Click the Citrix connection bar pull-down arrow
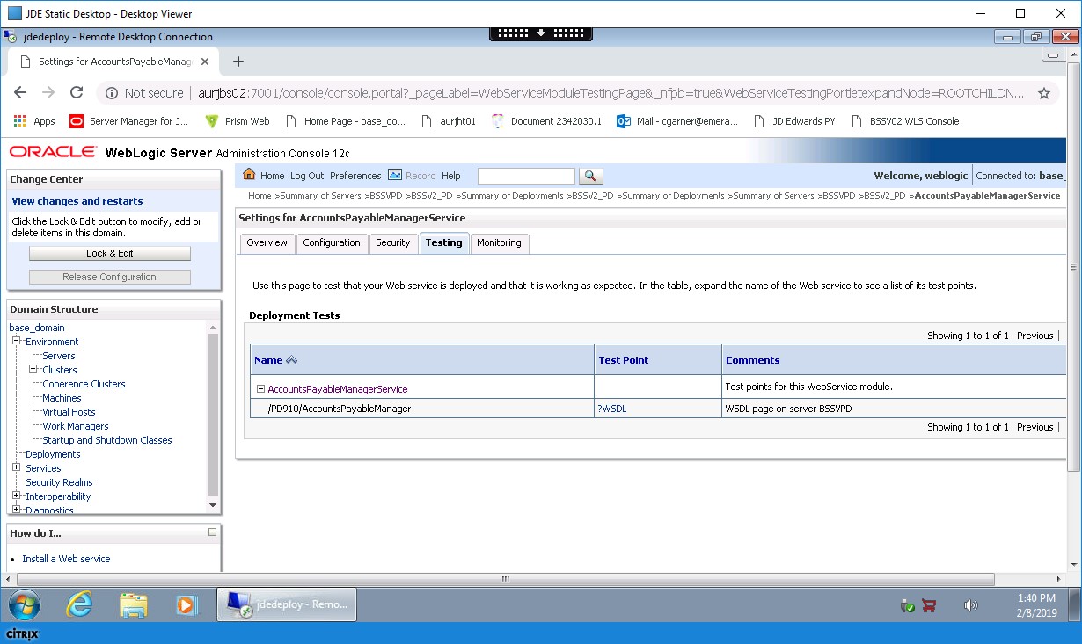This screenshot has width=1082, height=644. (x=540, y=33)
